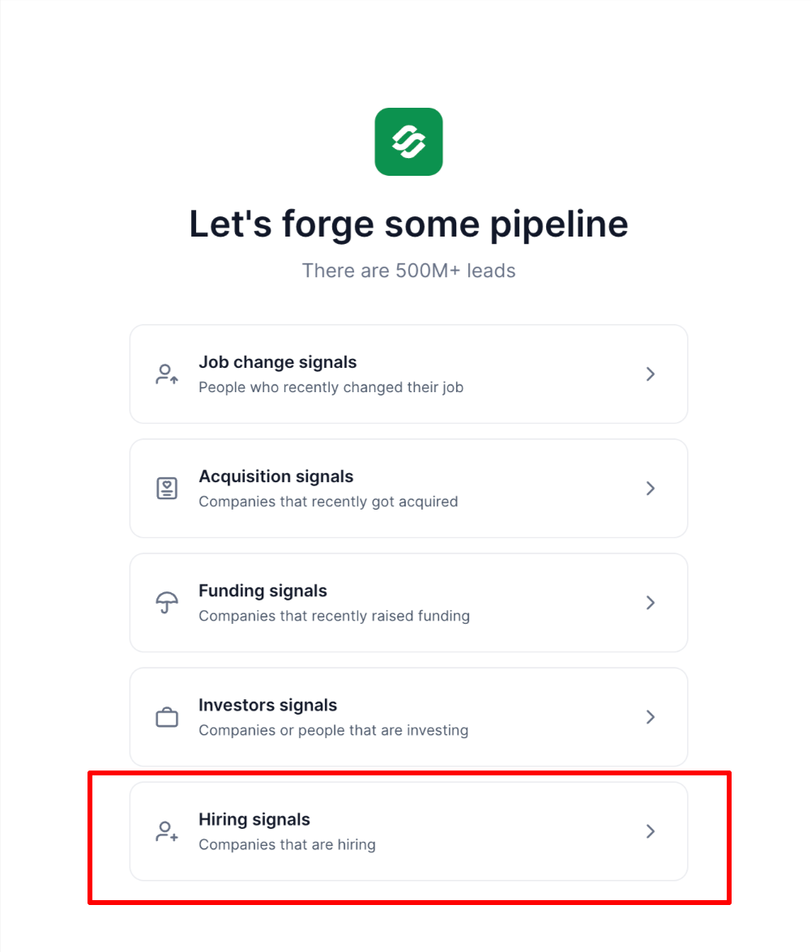The height and width of the screenshot is (952, 811).
Task: Expand Hiring signals chevron arrow
Action: 650,831
